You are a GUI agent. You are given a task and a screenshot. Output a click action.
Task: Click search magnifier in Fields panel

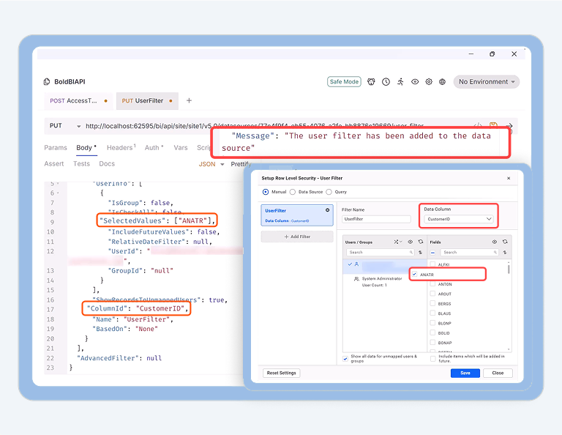point(495,253)
